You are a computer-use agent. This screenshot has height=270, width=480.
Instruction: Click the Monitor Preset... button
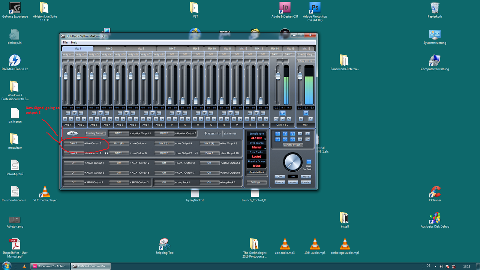(292, 145)
